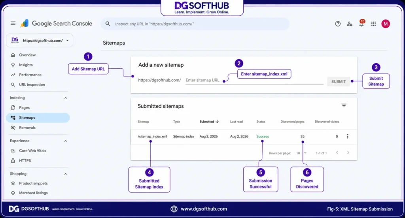
Task: Open users and permissions icon
Action: pyautogui.click(x=350, y=24)
